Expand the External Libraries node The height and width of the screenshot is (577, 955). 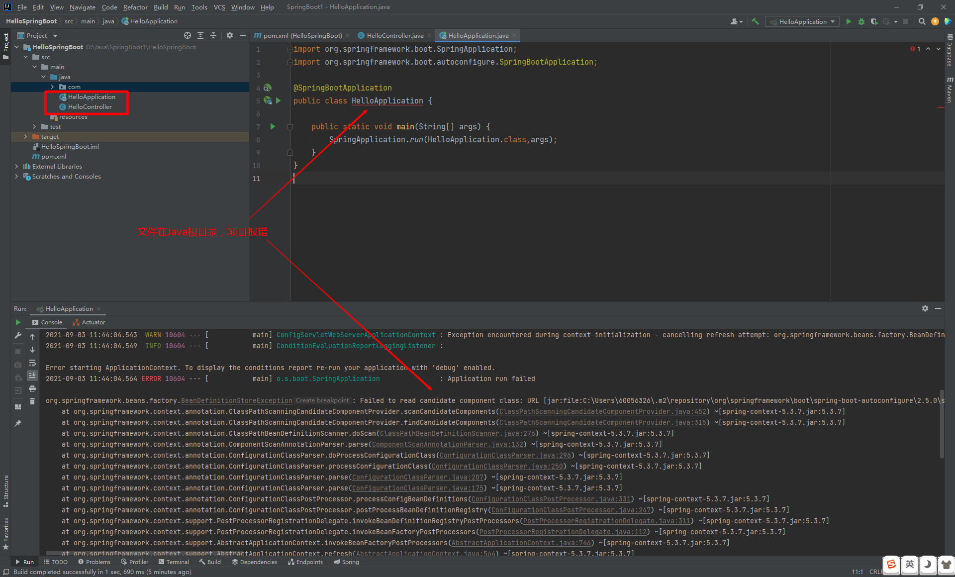tap(16, 167)
